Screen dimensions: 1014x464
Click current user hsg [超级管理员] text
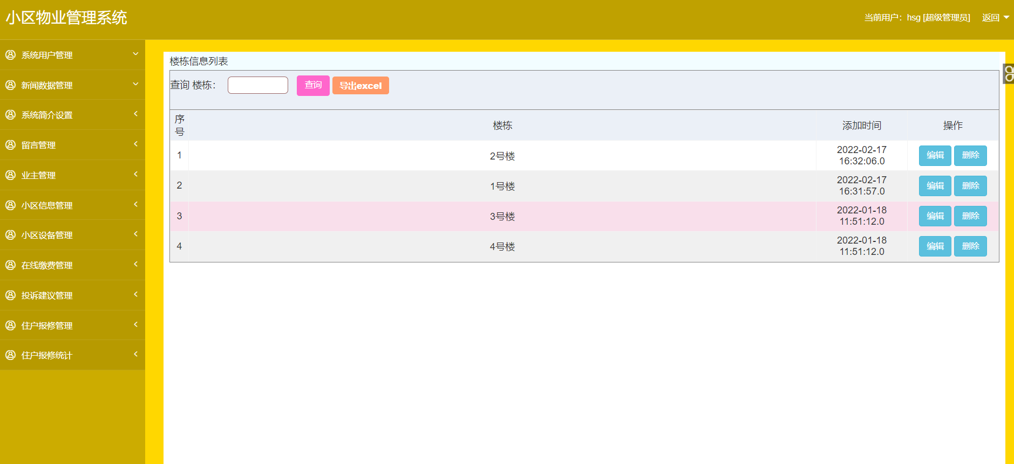[917, 18]
